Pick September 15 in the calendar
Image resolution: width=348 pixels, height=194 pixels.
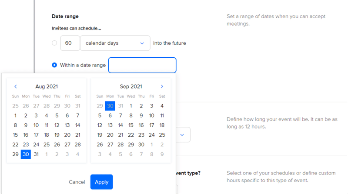[x=131, y=125]
